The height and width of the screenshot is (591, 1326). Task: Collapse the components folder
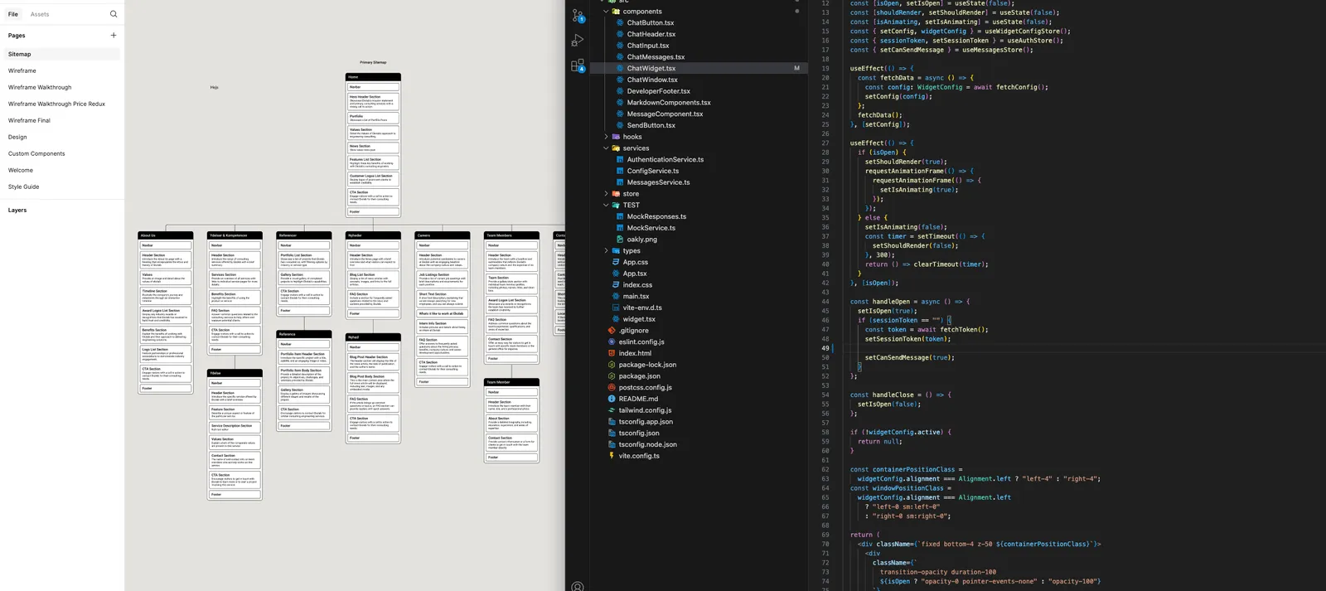pos(606,12)
